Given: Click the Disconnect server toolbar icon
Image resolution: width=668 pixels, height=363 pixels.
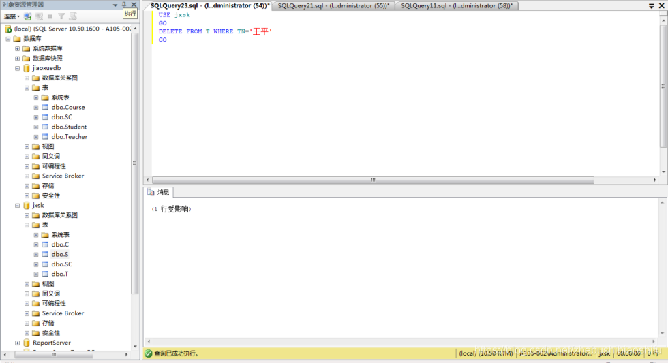Looking at the screenshot, I should point(40,16).
